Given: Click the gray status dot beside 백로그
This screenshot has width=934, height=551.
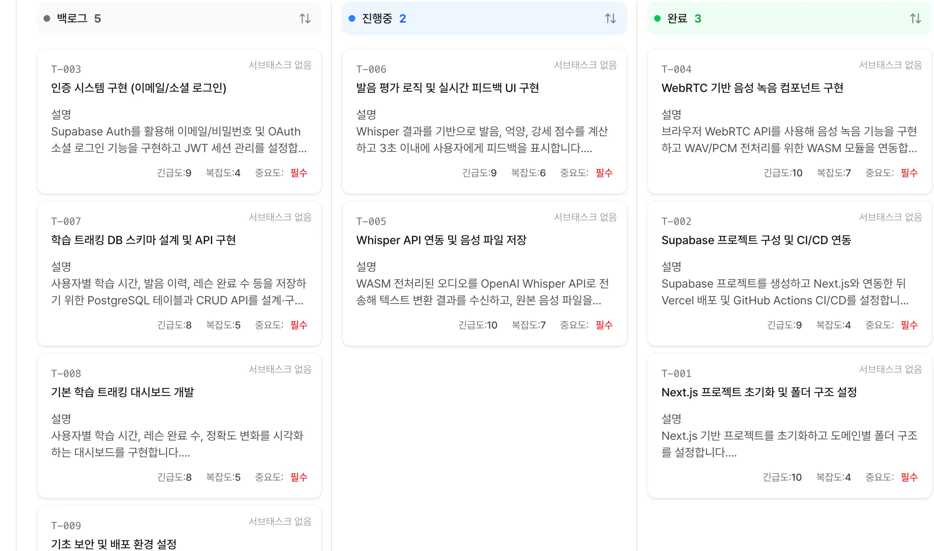Looking at the screenshot, I should click(x=47, y=18).
